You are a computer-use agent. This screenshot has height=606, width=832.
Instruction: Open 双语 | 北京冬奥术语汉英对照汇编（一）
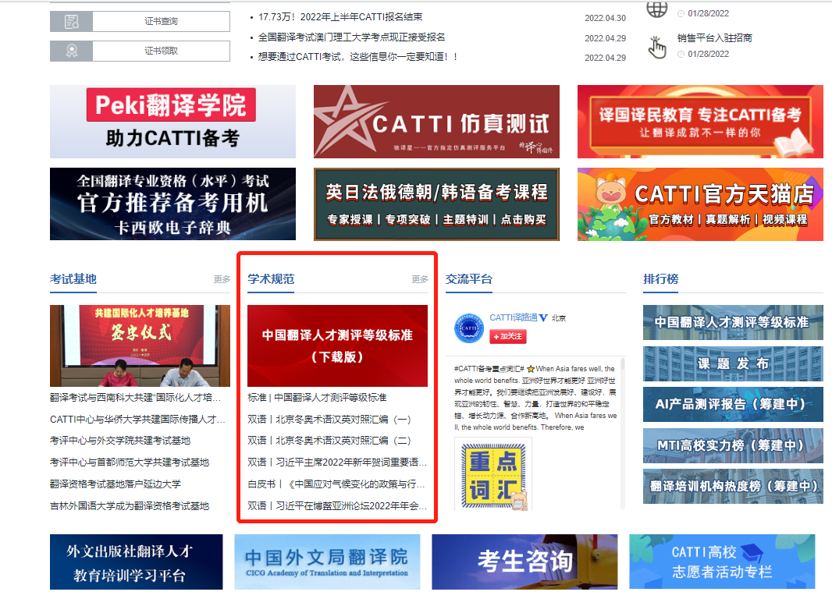coord(329,420)
